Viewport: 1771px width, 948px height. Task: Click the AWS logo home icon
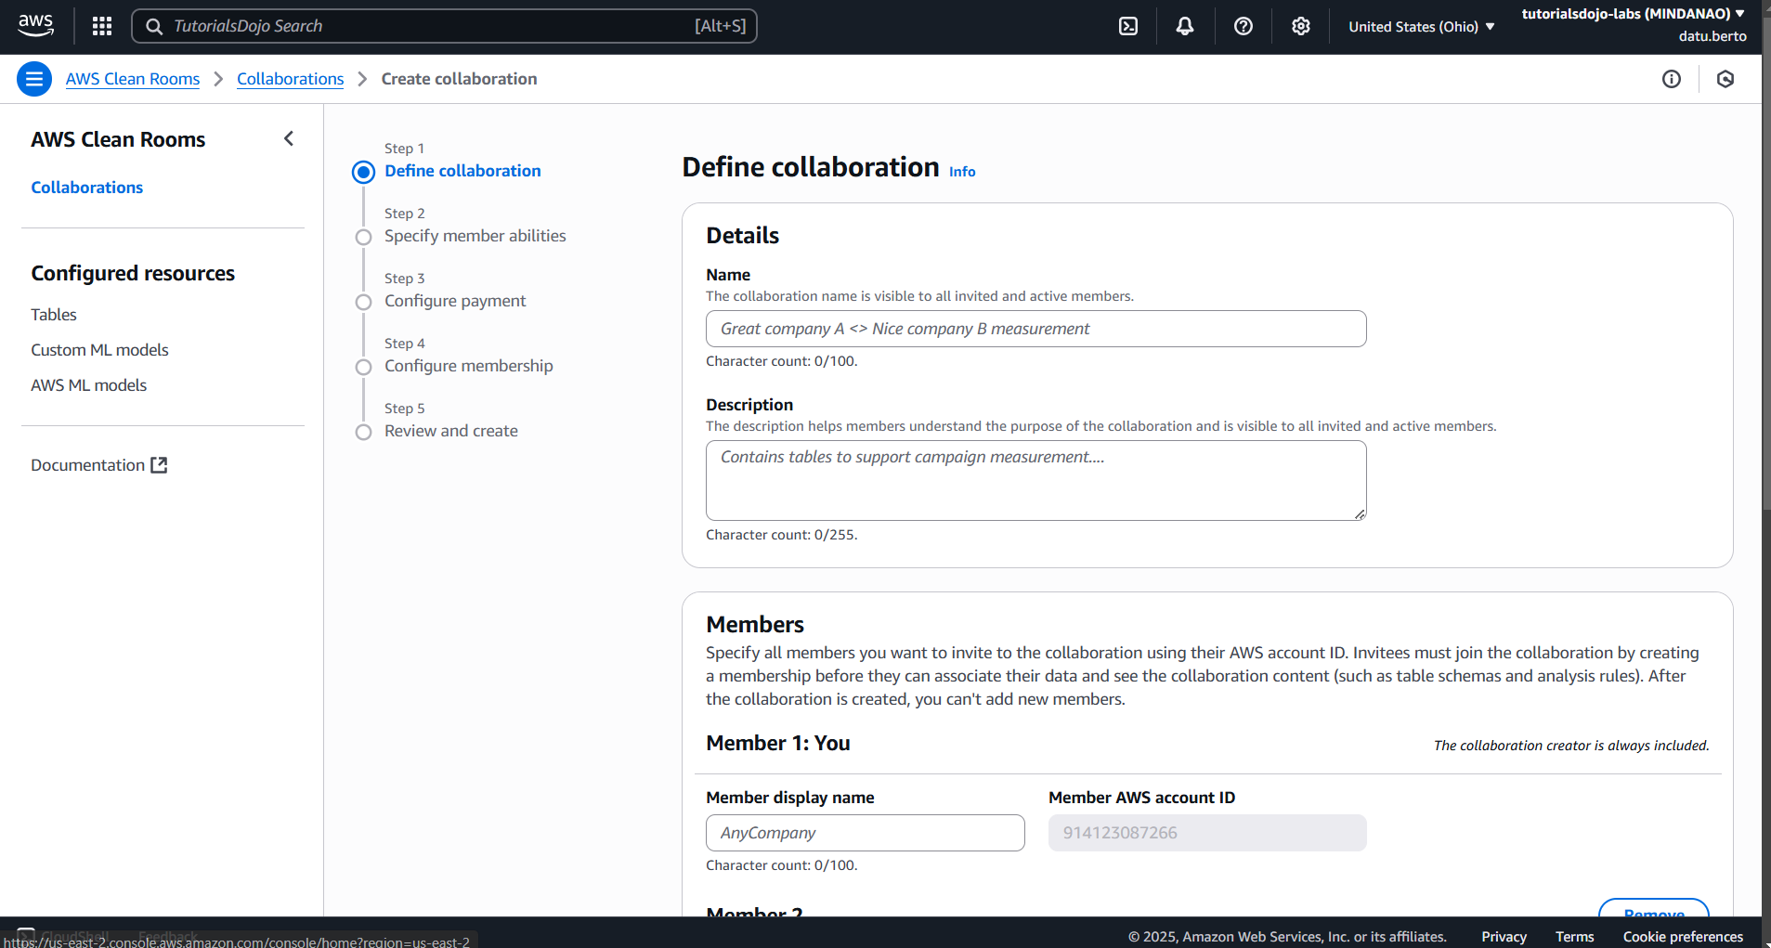(35, 25)
